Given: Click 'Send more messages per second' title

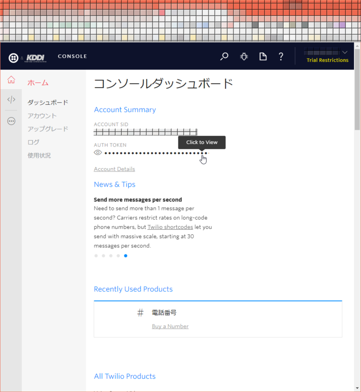Looking at the screenshot, I should pyautogui.click(x=138, y=200).
